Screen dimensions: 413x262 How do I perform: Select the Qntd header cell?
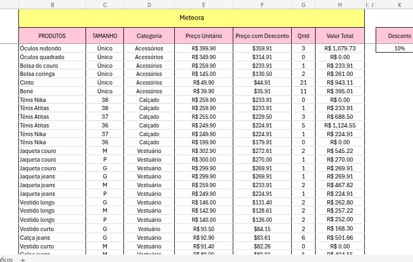pos(303,36)
